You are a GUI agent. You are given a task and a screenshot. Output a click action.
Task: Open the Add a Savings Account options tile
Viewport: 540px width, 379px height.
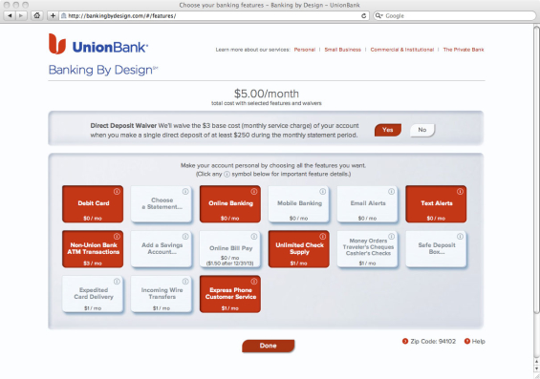click(x=162, y=249)
